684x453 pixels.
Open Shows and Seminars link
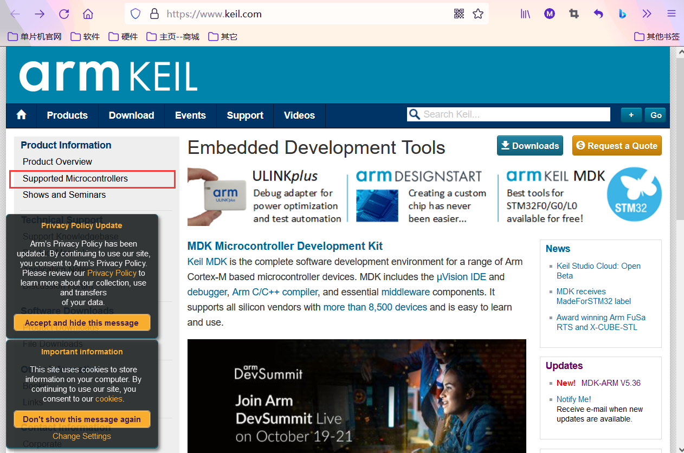[64, 195]
